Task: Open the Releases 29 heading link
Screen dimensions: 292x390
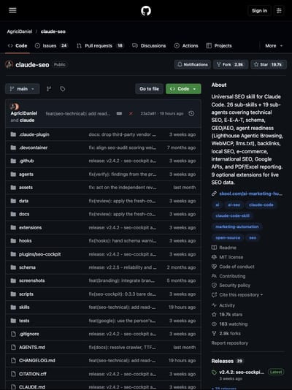Action: pos(227,361)
